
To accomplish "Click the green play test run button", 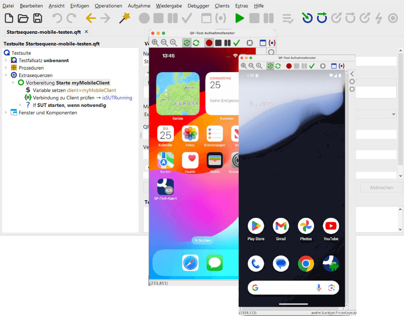I will [x=240, y=18].
